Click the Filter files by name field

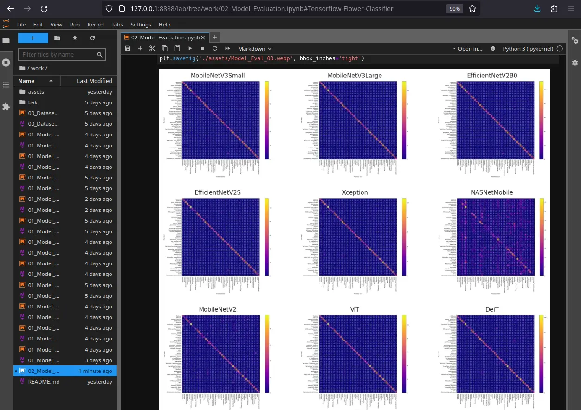click(62, 55)
